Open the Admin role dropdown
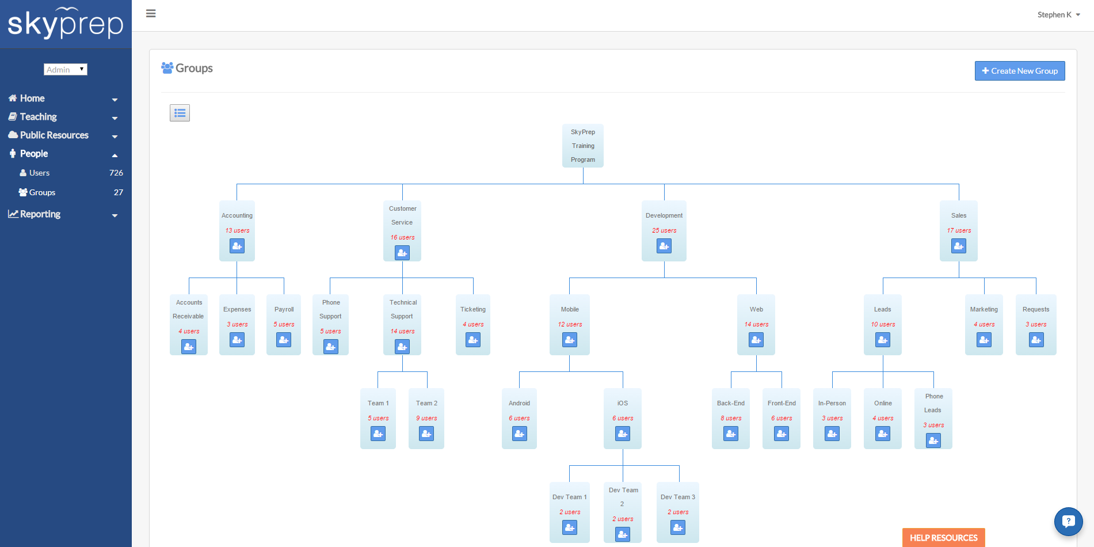Image resolution: width=1094 pixels, height=547 pixels. 66,70
